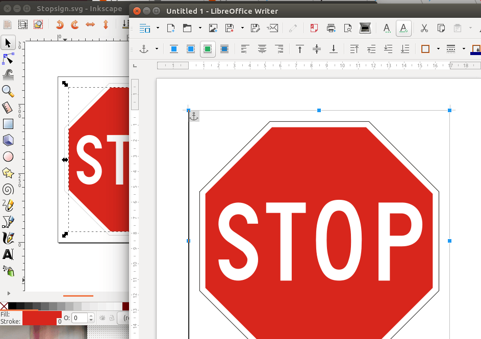This screenshot has height=339, width=481.
Task: Expand the border style dropdown arrow
Action: pyautogui.click(x=464, y=49)
